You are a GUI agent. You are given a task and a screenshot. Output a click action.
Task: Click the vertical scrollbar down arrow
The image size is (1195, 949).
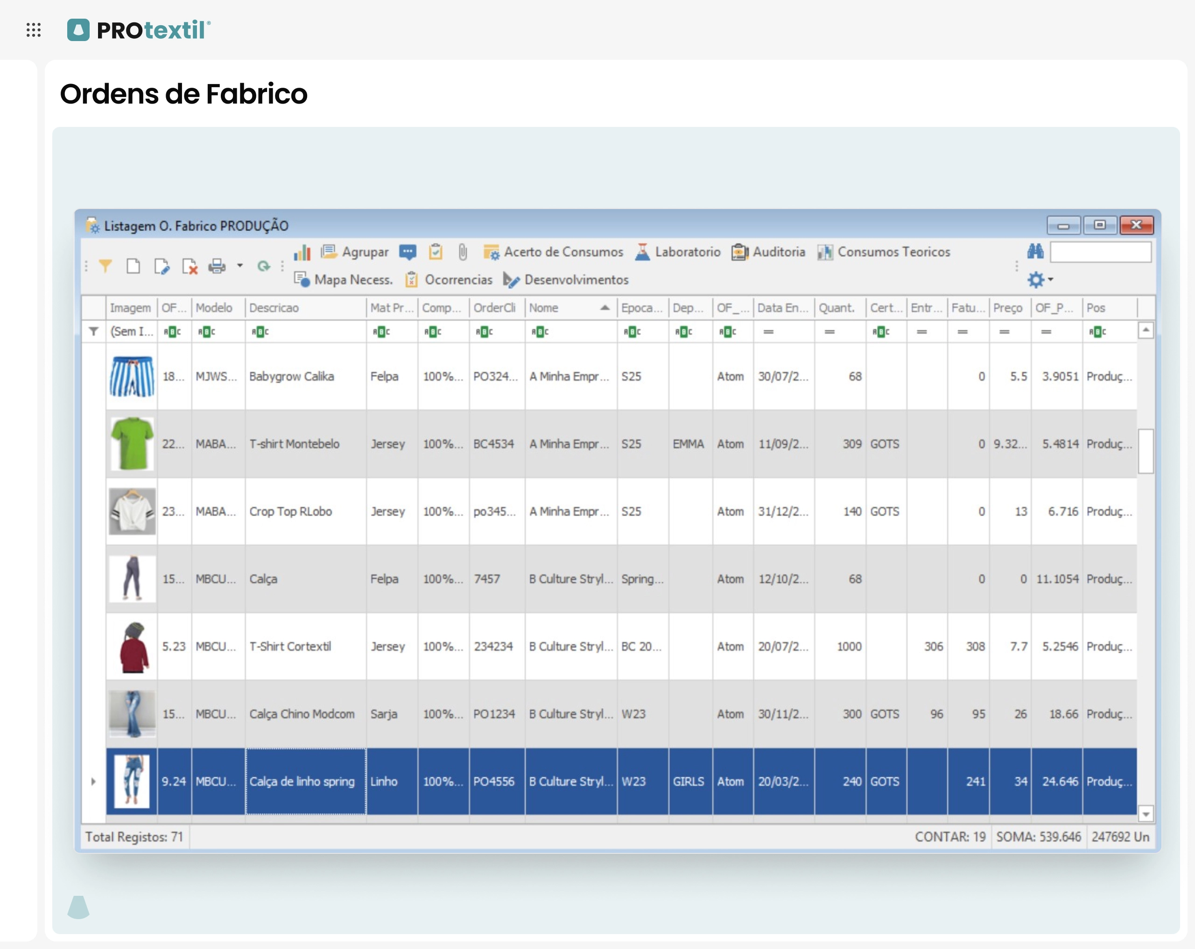coord(1146,814)
